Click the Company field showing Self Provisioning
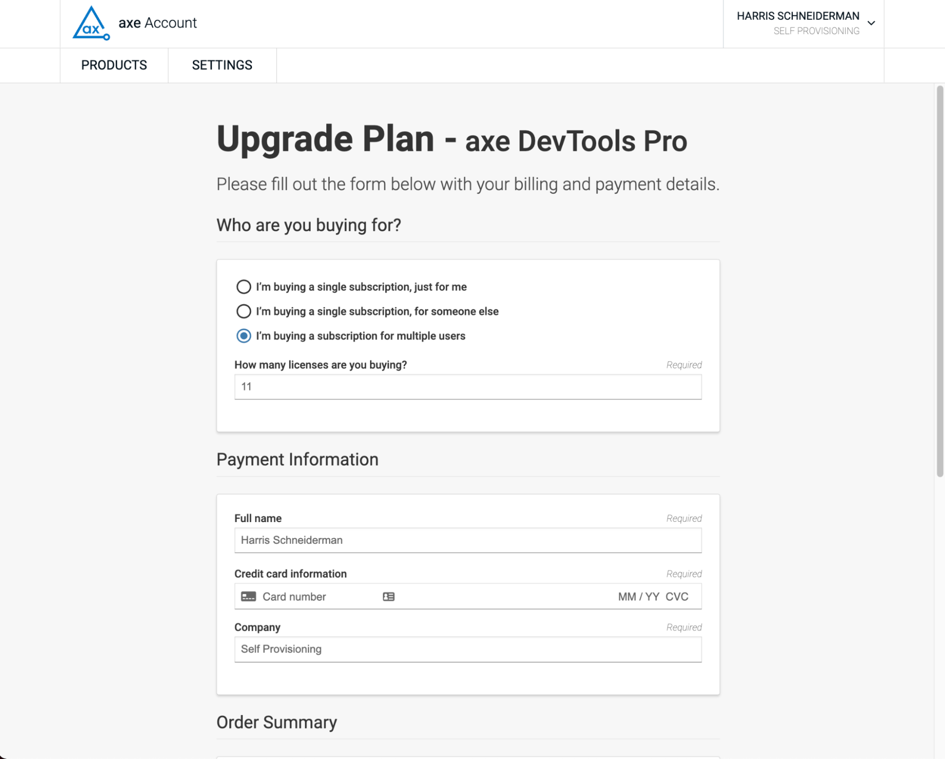The width and height of the screenshot is (945, 759). (468, 649)
